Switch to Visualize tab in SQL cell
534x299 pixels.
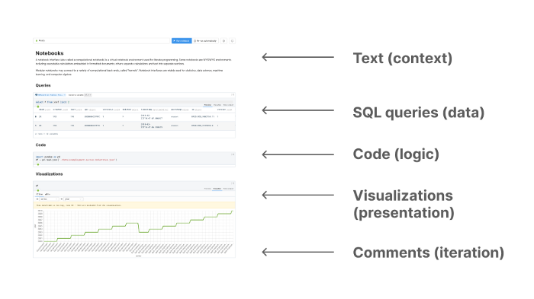click(217, 105)
